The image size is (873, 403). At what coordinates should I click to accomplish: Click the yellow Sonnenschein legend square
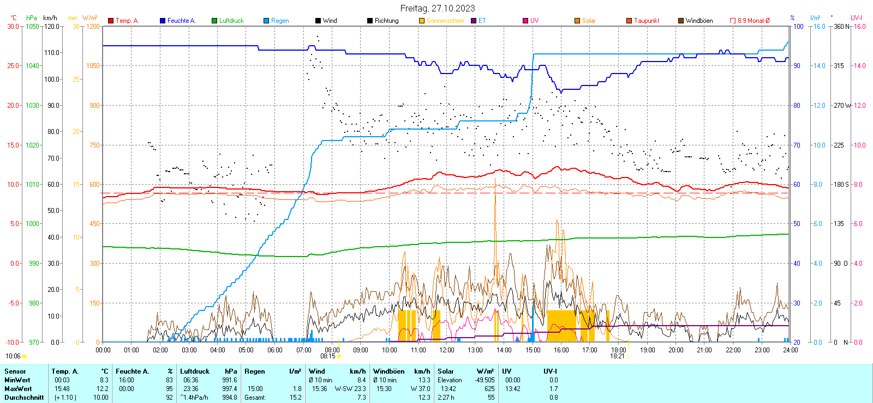click(x=422, y=21)
